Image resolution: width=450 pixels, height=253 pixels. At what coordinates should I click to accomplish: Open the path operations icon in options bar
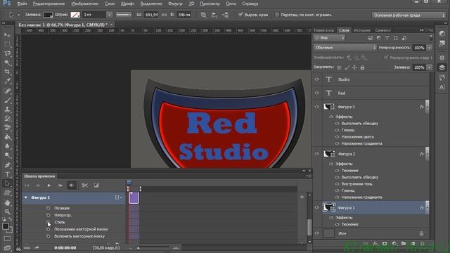click(x=203, y=15)
